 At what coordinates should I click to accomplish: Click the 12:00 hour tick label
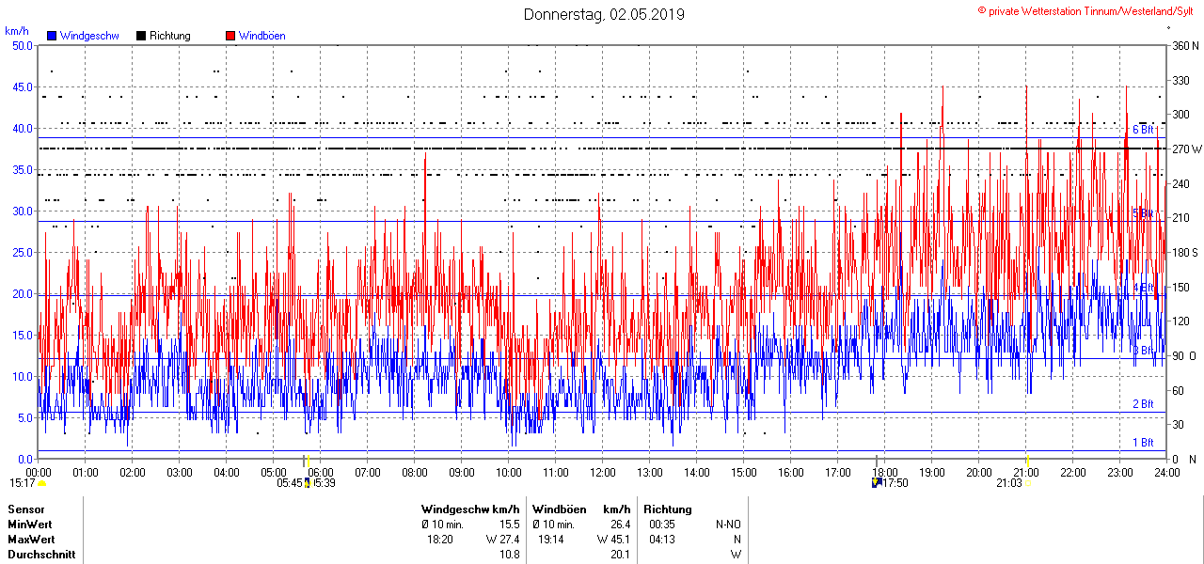pos(603,472)
